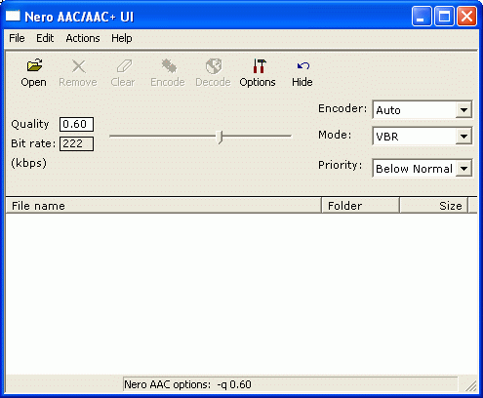
Task: Click the Remove X icon
Action: 78,66
